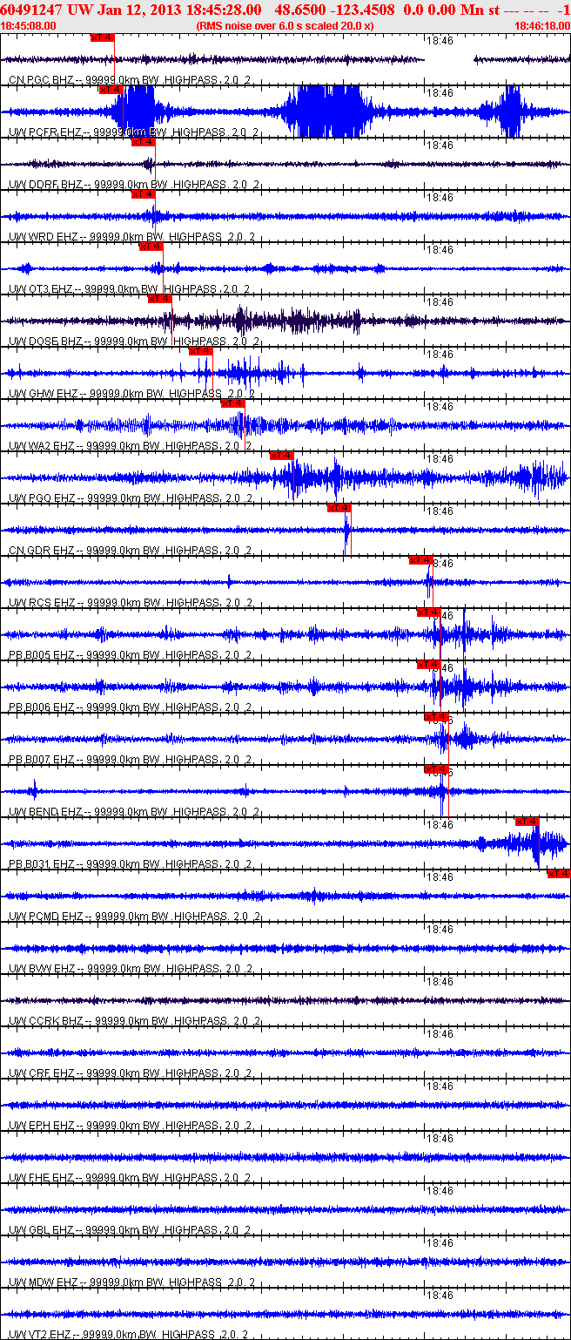Image resolution: width=571 pixels, height=1340 pixels.
Task: Select the red pick flag on B031 trace
Action: tap(527, 822)
